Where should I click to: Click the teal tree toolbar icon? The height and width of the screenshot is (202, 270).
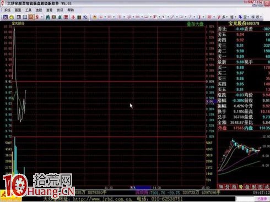(60, 17)
